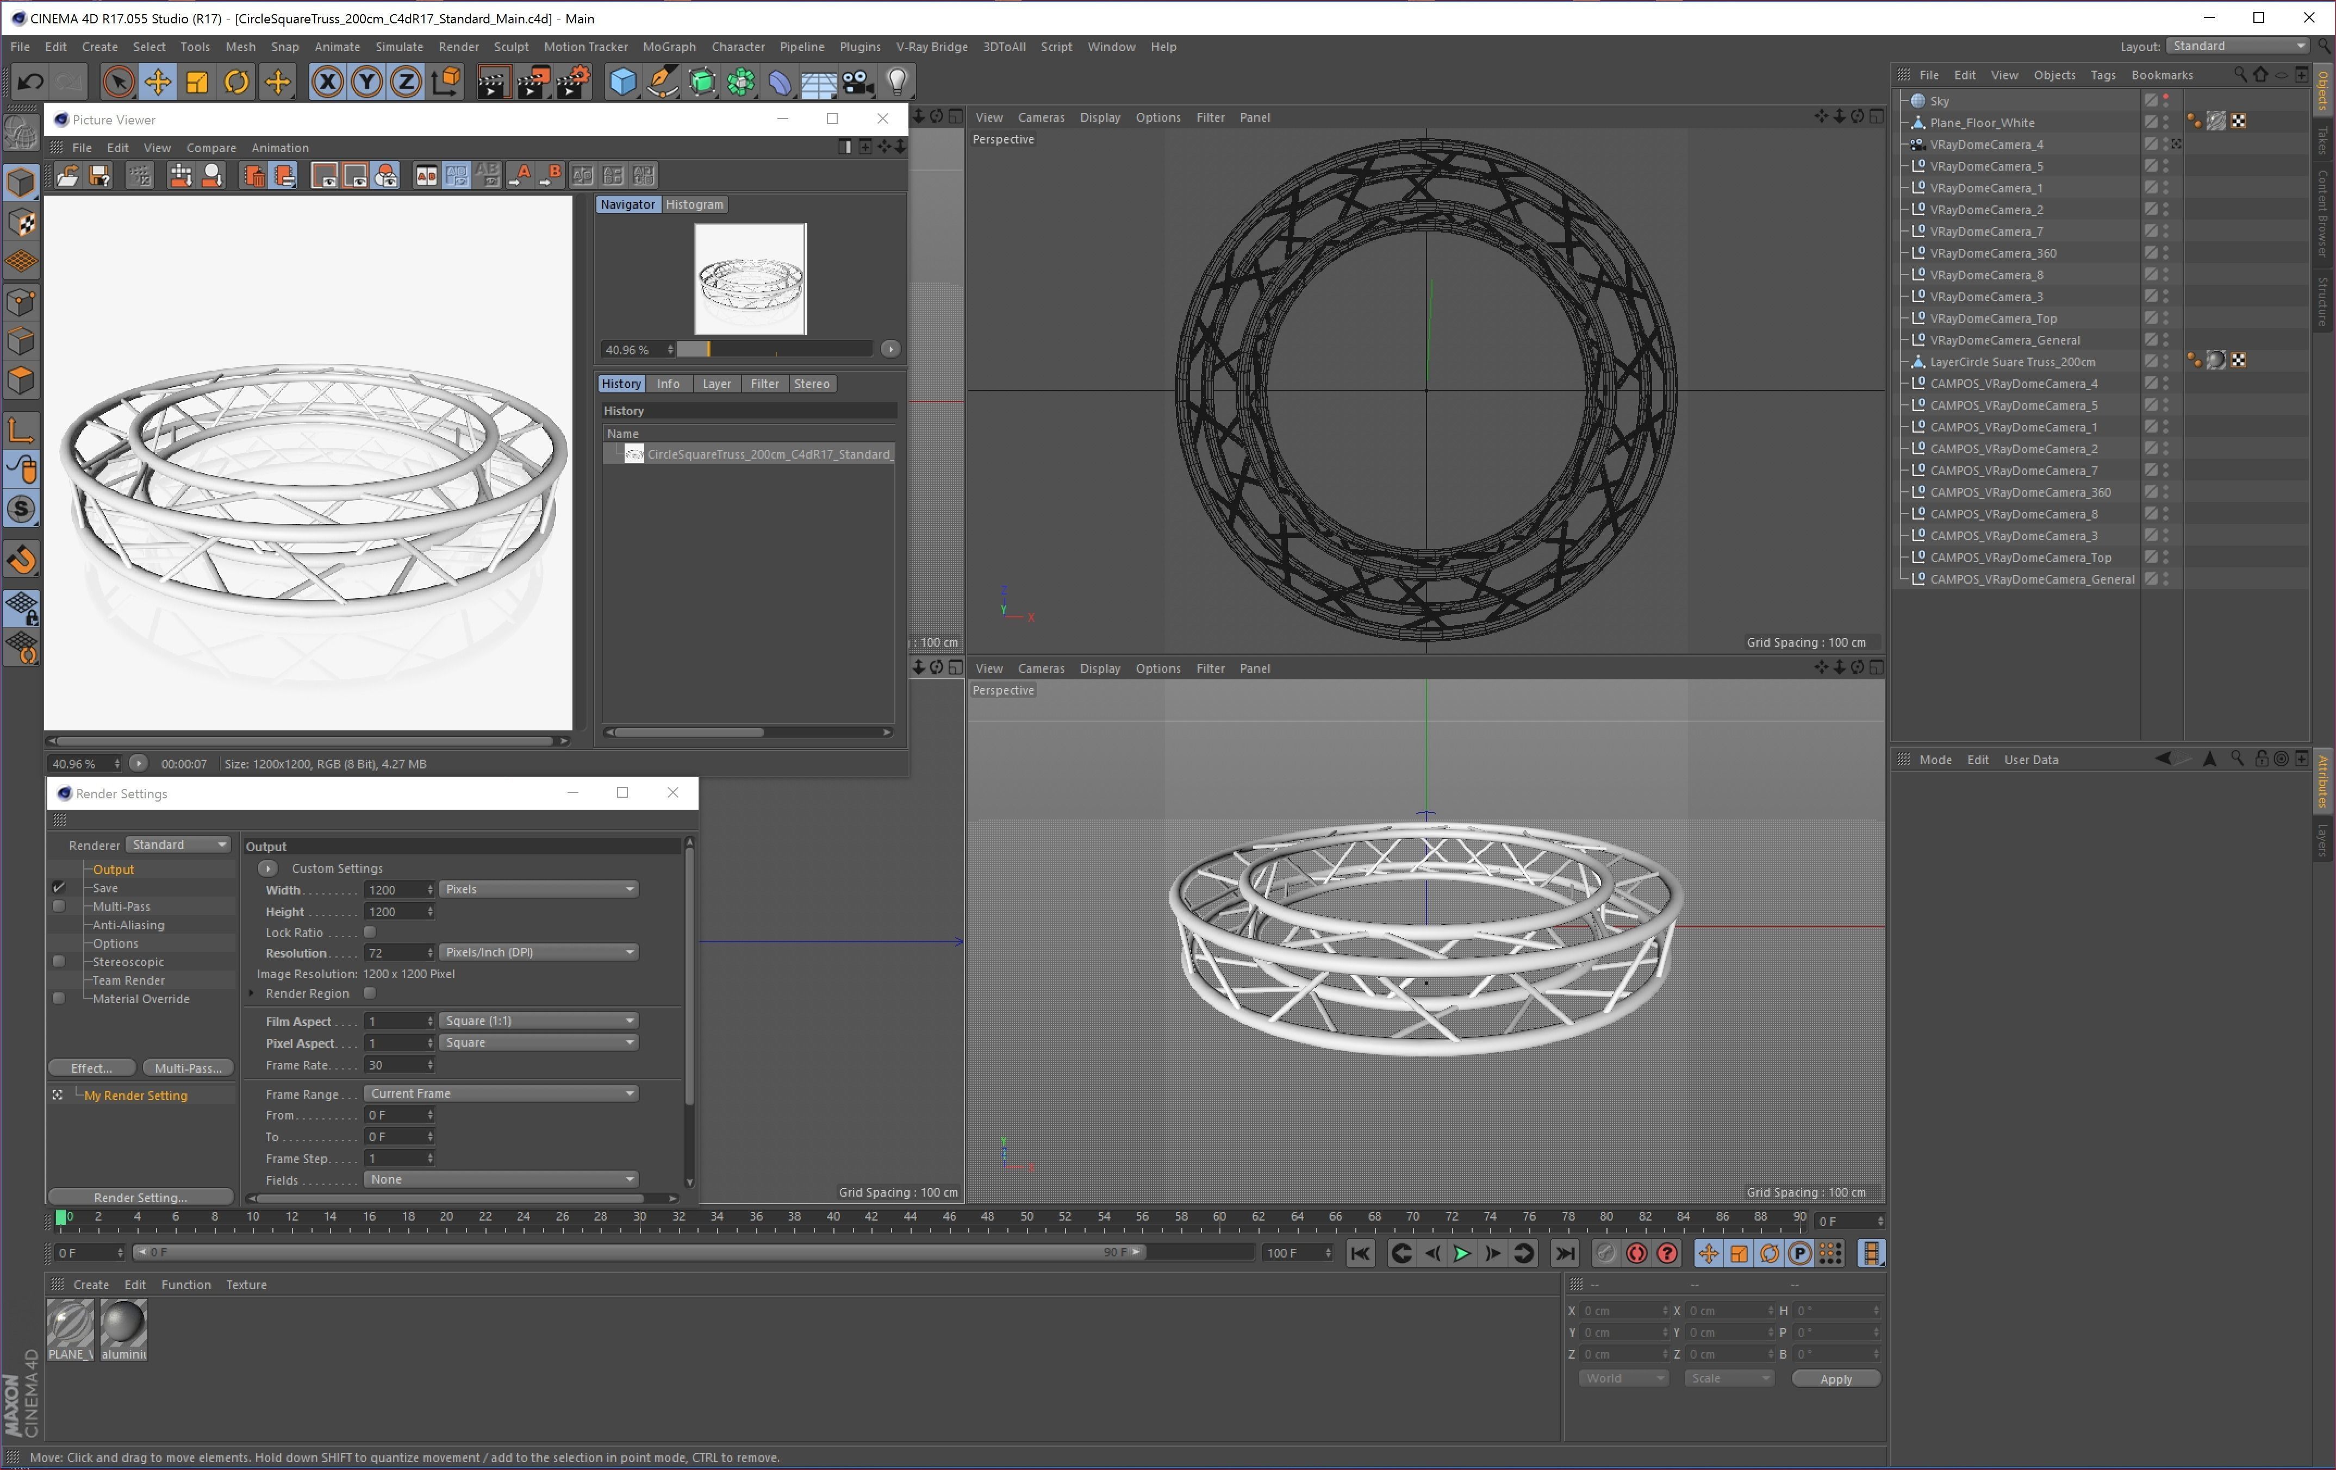2336x1470 pixels.
Task: Click the Apply button in coordinates panel
Action: tap(1835, 1379)
